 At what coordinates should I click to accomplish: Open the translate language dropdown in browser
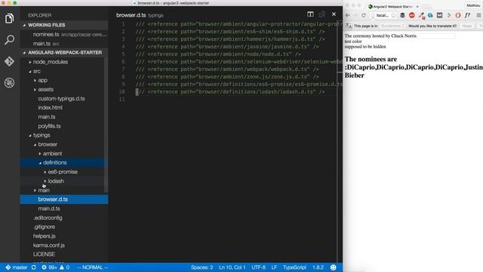tap(392, 26)
